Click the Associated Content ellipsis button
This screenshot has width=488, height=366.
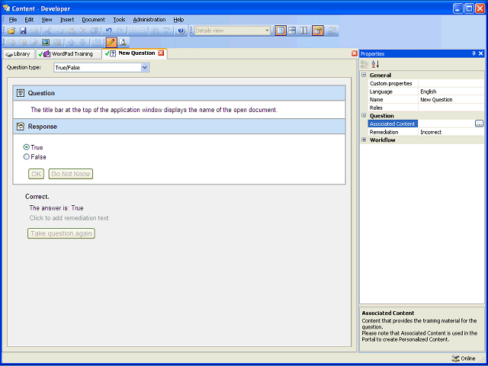tap(479, 124)
